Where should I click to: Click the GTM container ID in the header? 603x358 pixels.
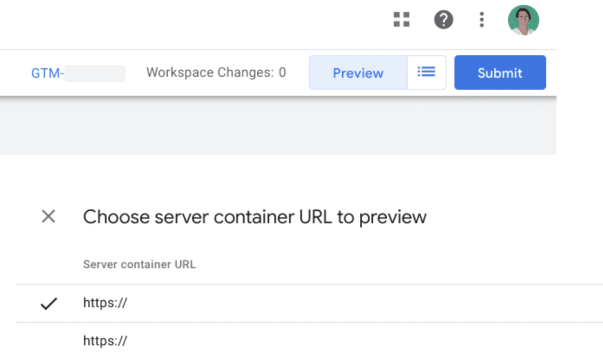[47, 72]
